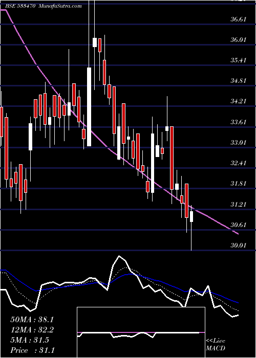Click the long red candlestick below 33.61 at right
The image size is (256, 358).
(172, 158)
